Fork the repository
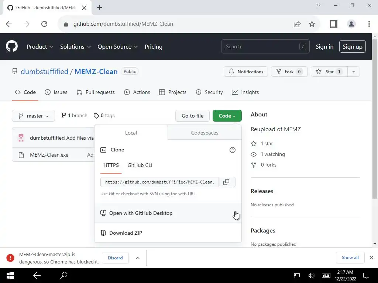The image size is (378, 283). click(289, 72)
